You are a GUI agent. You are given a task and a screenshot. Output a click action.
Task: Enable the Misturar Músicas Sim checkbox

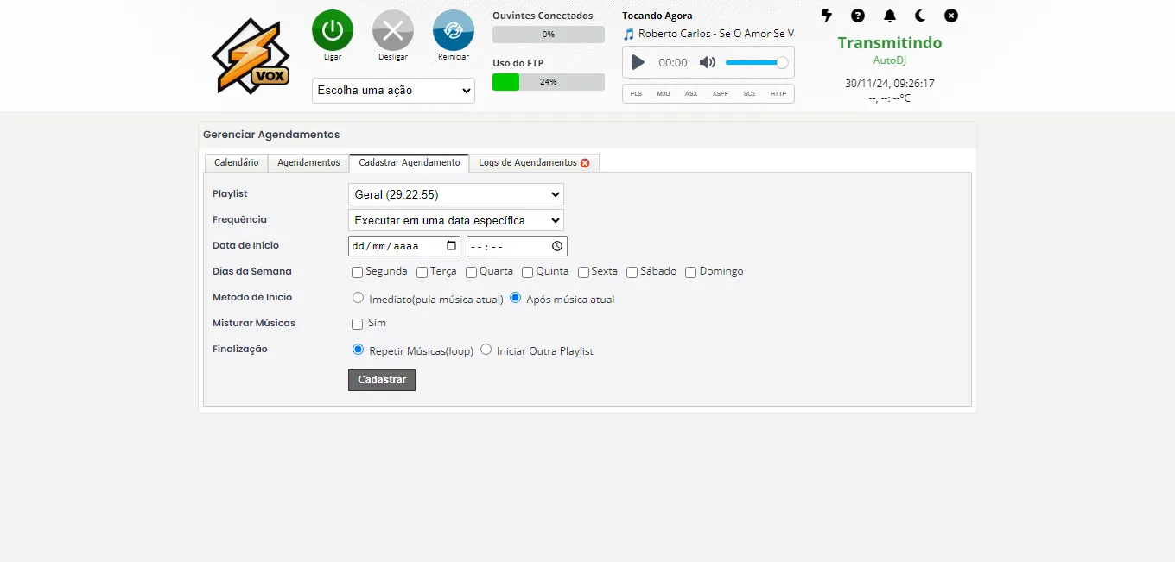click(358, 324)
